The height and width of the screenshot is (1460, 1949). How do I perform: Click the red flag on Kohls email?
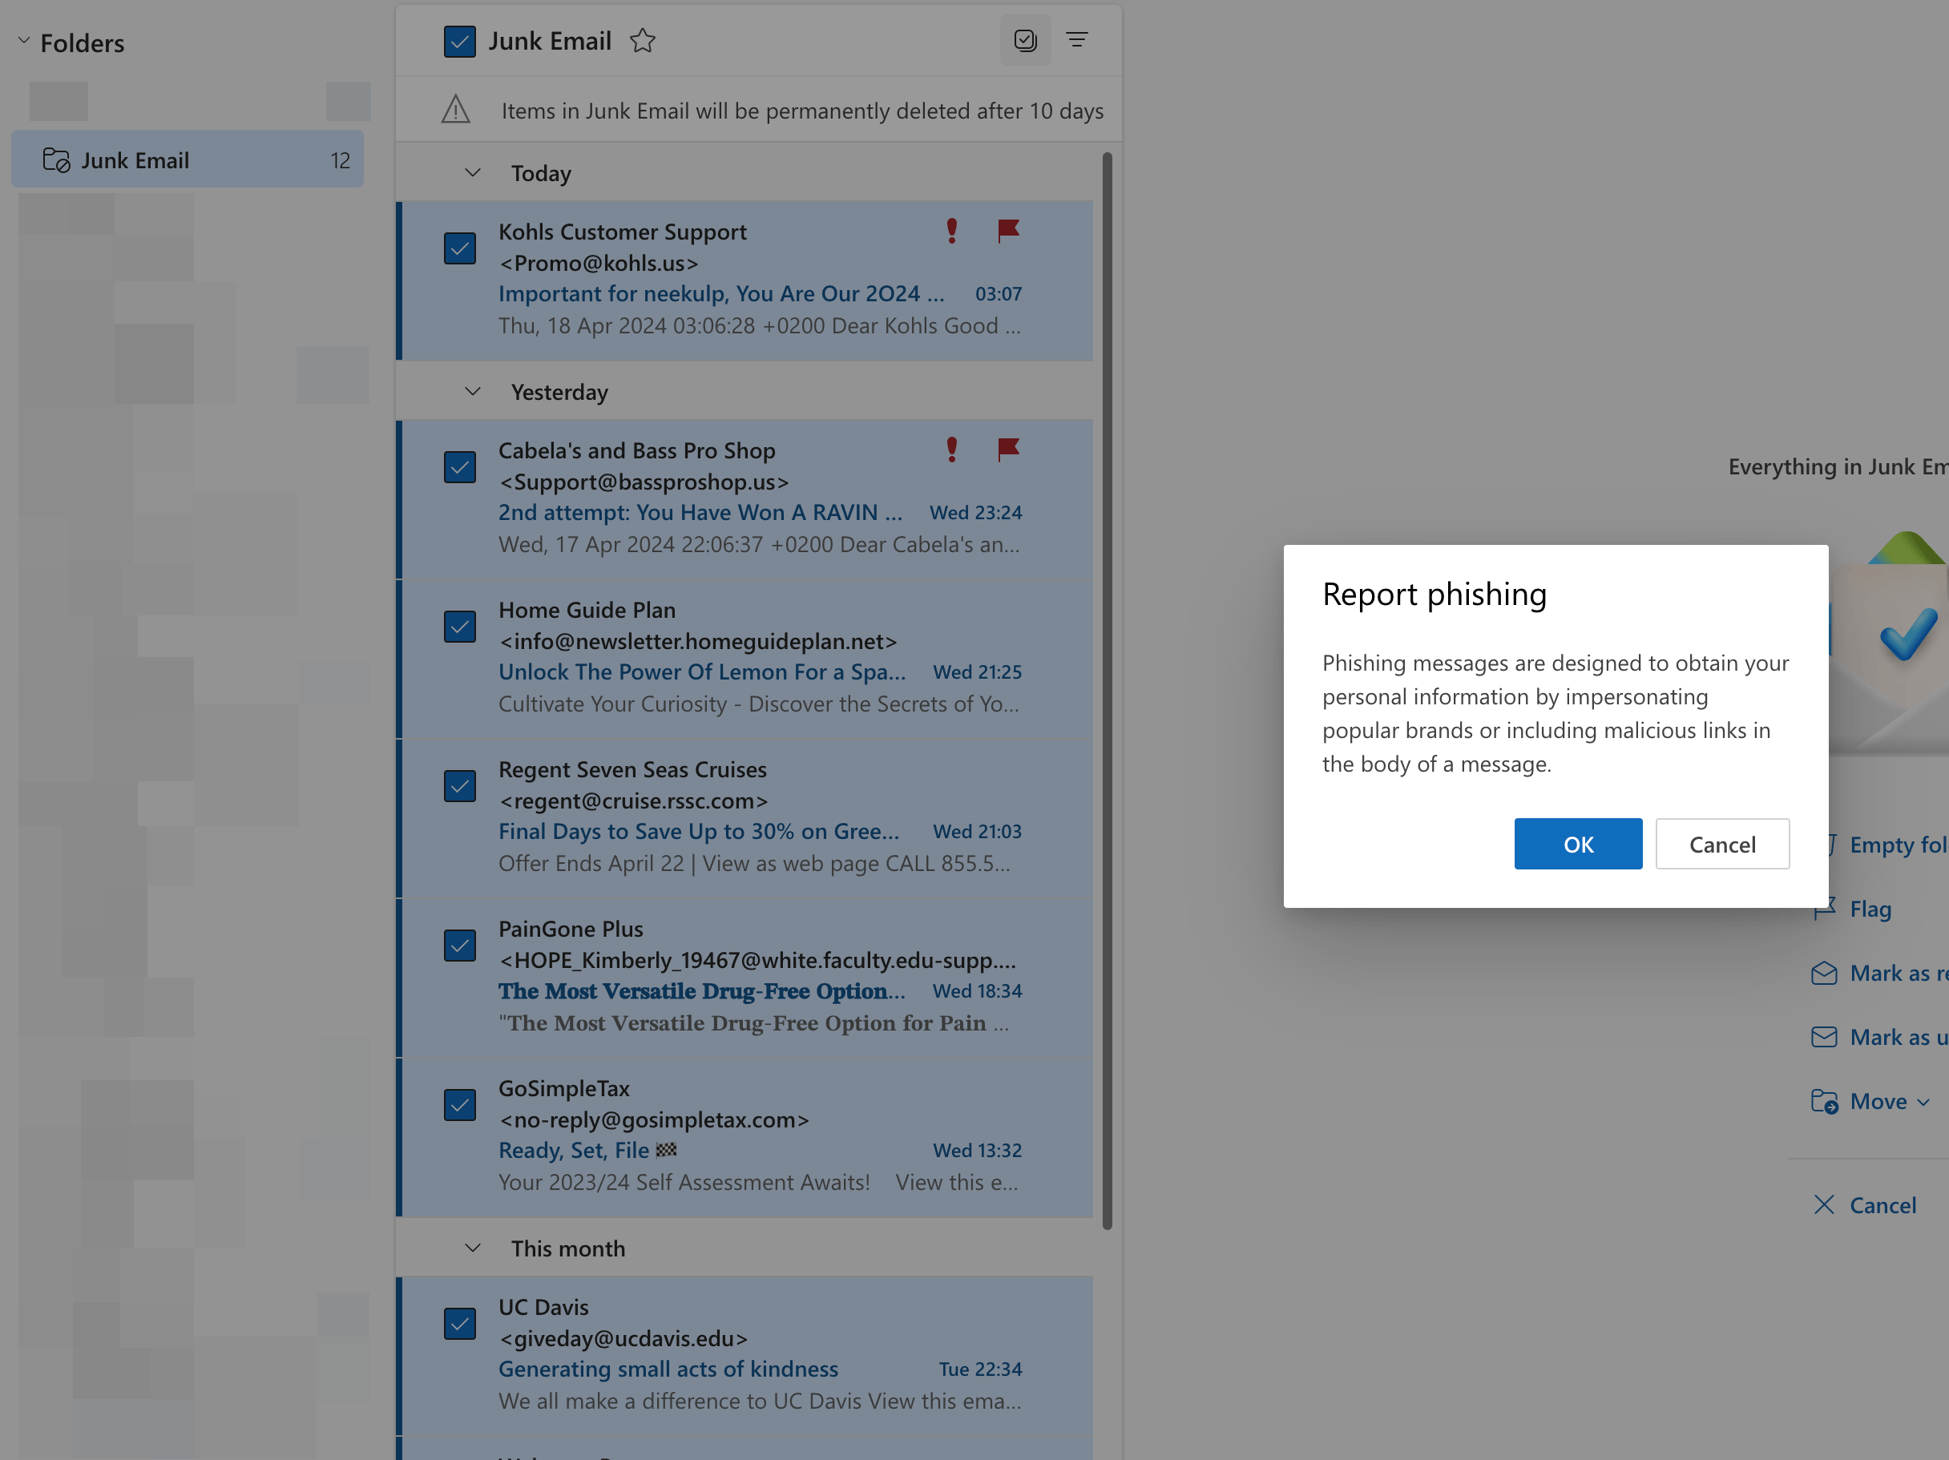tap(1008, 231)
